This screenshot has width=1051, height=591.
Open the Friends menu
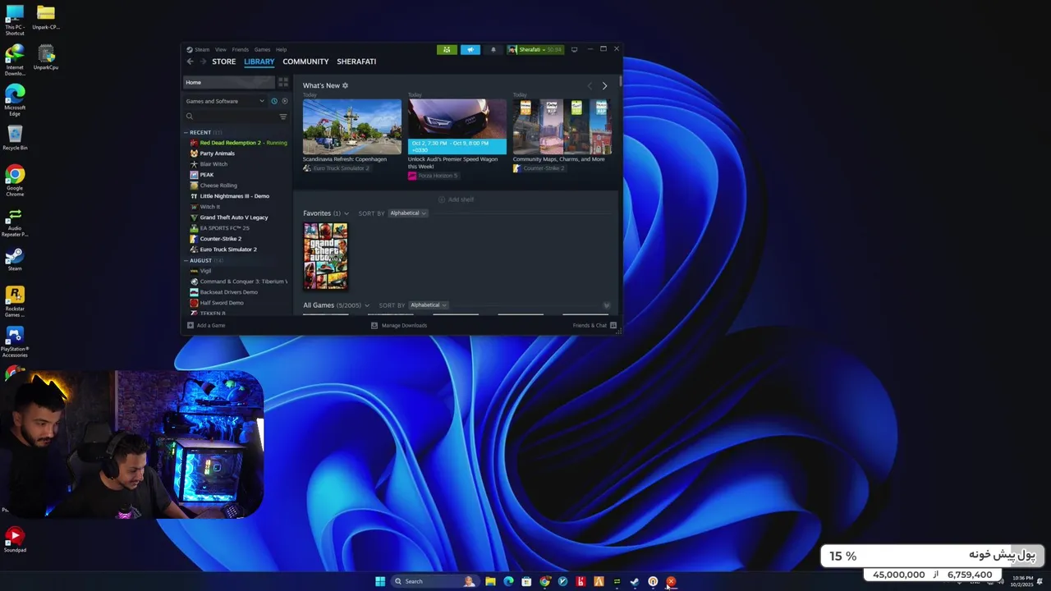point(240,49)
